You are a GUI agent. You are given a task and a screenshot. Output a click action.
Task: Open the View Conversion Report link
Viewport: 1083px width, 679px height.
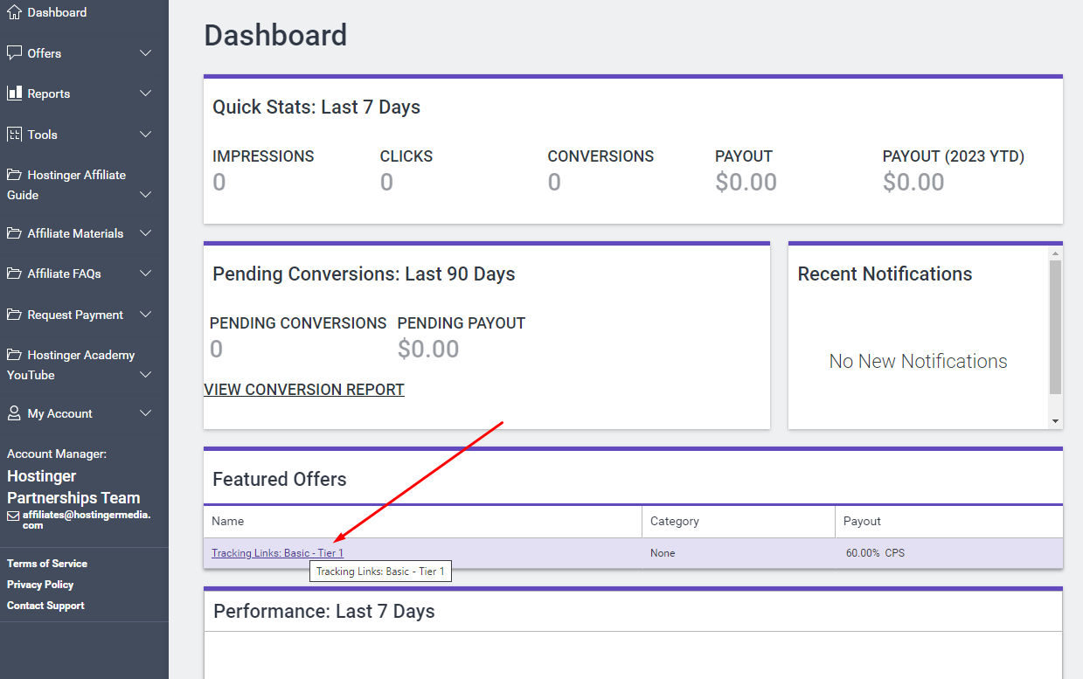[304, 390]
